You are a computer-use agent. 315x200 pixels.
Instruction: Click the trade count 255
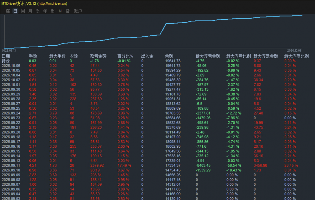(73, 146)
